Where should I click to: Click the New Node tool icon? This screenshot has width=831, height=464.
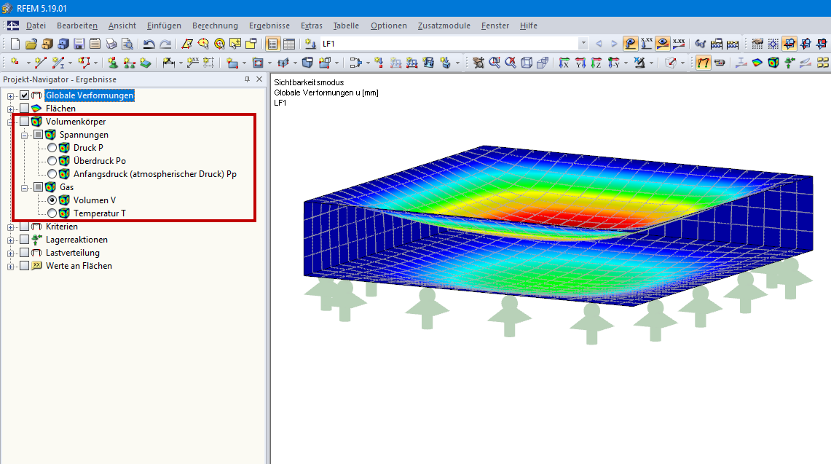(x=15, y=63)
